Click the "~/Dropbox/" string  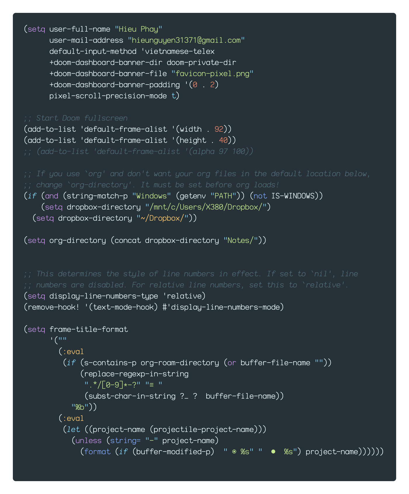pos(162,218)
